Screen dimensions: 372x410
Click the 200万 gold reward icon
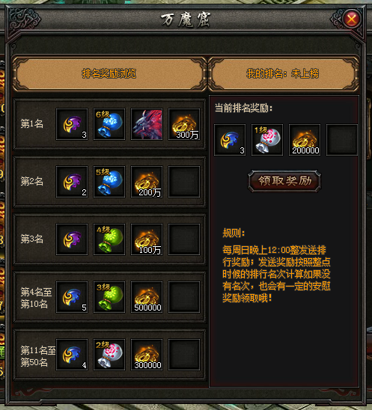147,182
